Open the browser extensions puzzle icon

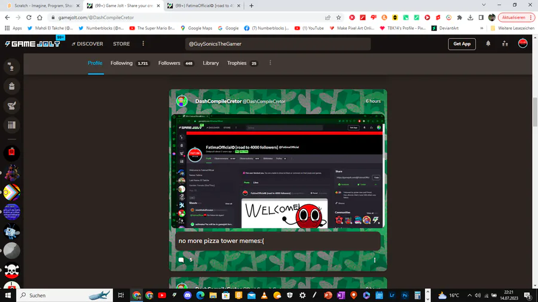click(x=460, y=17)
